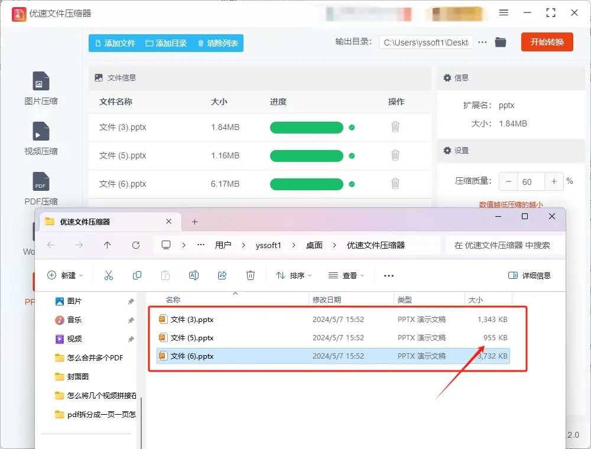Viewport: 591px width, 449px height.
Task: Open folder browser icon beside output directory
Action: click(x=500, y=42)
